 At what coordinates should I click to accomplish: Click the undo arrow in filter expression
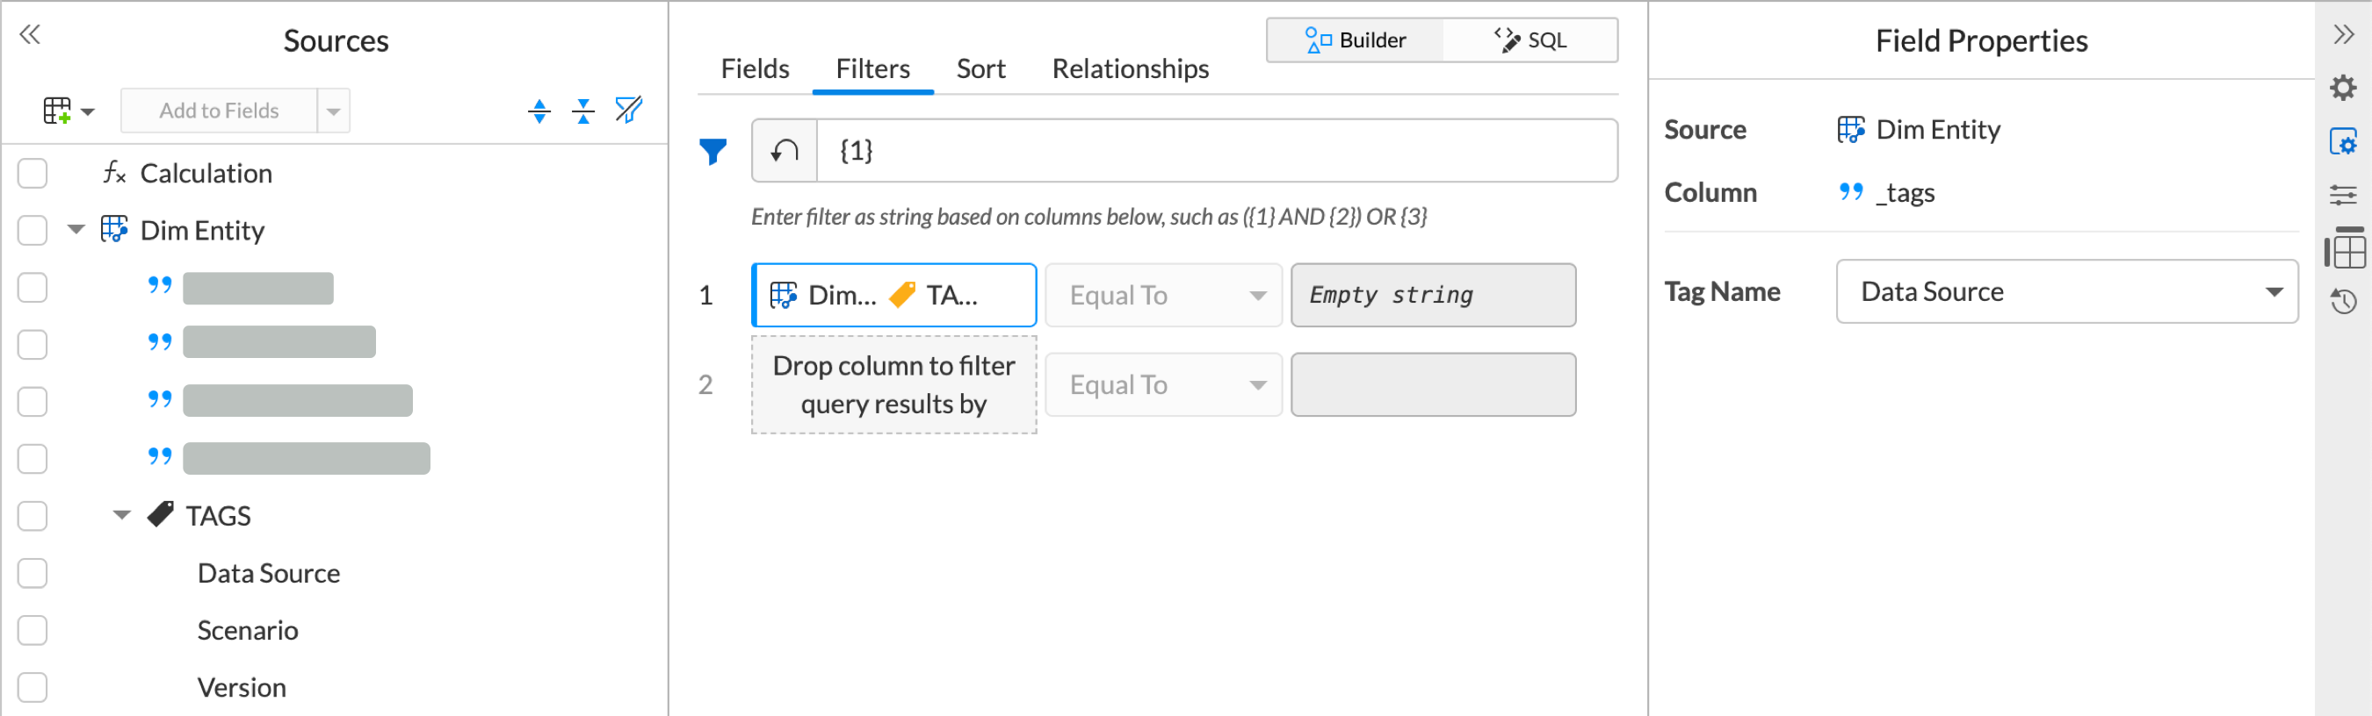tap(785, 151)
